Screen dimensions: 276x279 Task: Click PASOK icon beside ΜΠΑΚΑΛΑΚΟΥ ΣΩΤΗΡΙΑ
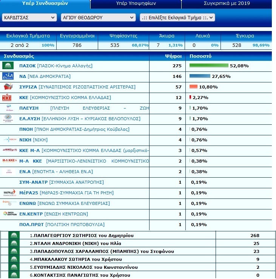coord(14,259)
